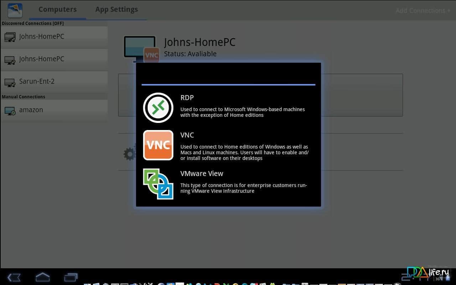Open the App Settings tab
Screen dimensions: 456x285
coord(116,10)
